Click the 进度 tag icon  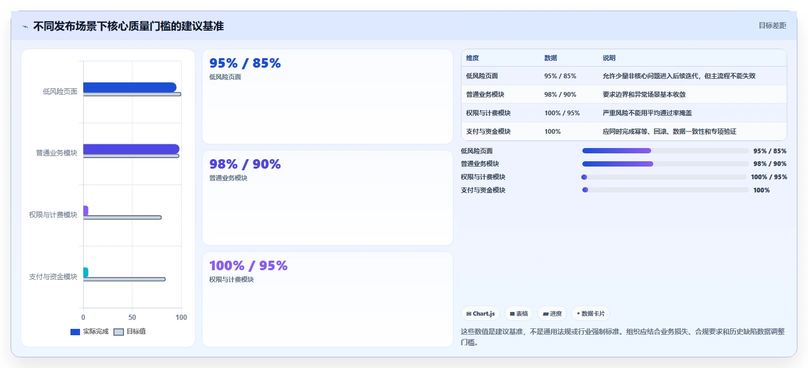click(x=545, y=314)
